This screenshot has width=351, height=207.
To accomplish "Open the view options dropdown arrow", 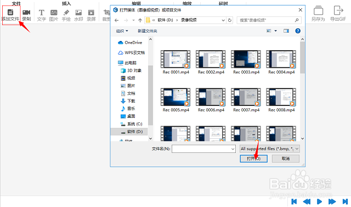I will (x=275, y=31).
